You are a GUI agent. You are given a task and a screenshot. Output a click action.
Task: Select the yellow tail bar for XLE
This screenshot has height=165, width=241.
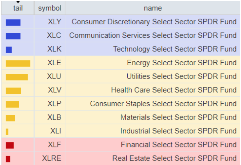point(18,63)
